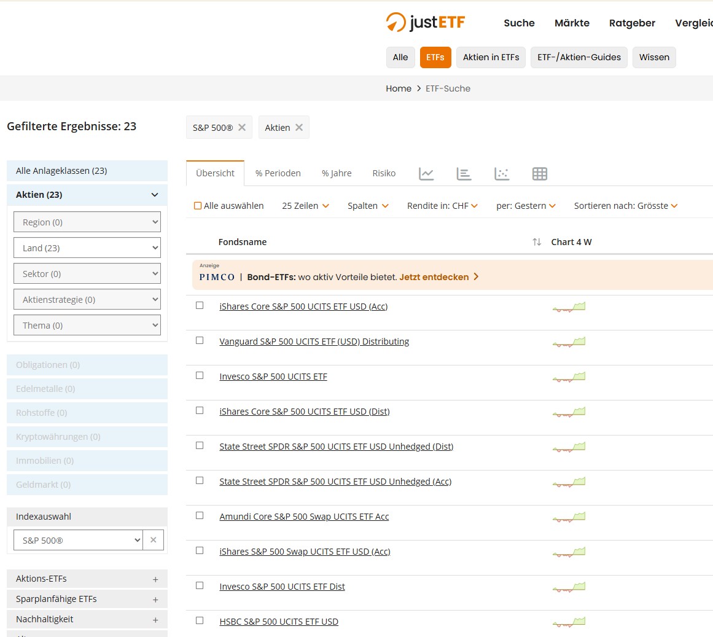Tick the Invesco S&P 500 UCITS ETF checkbox
713x637 pixels.
[200, 375]
